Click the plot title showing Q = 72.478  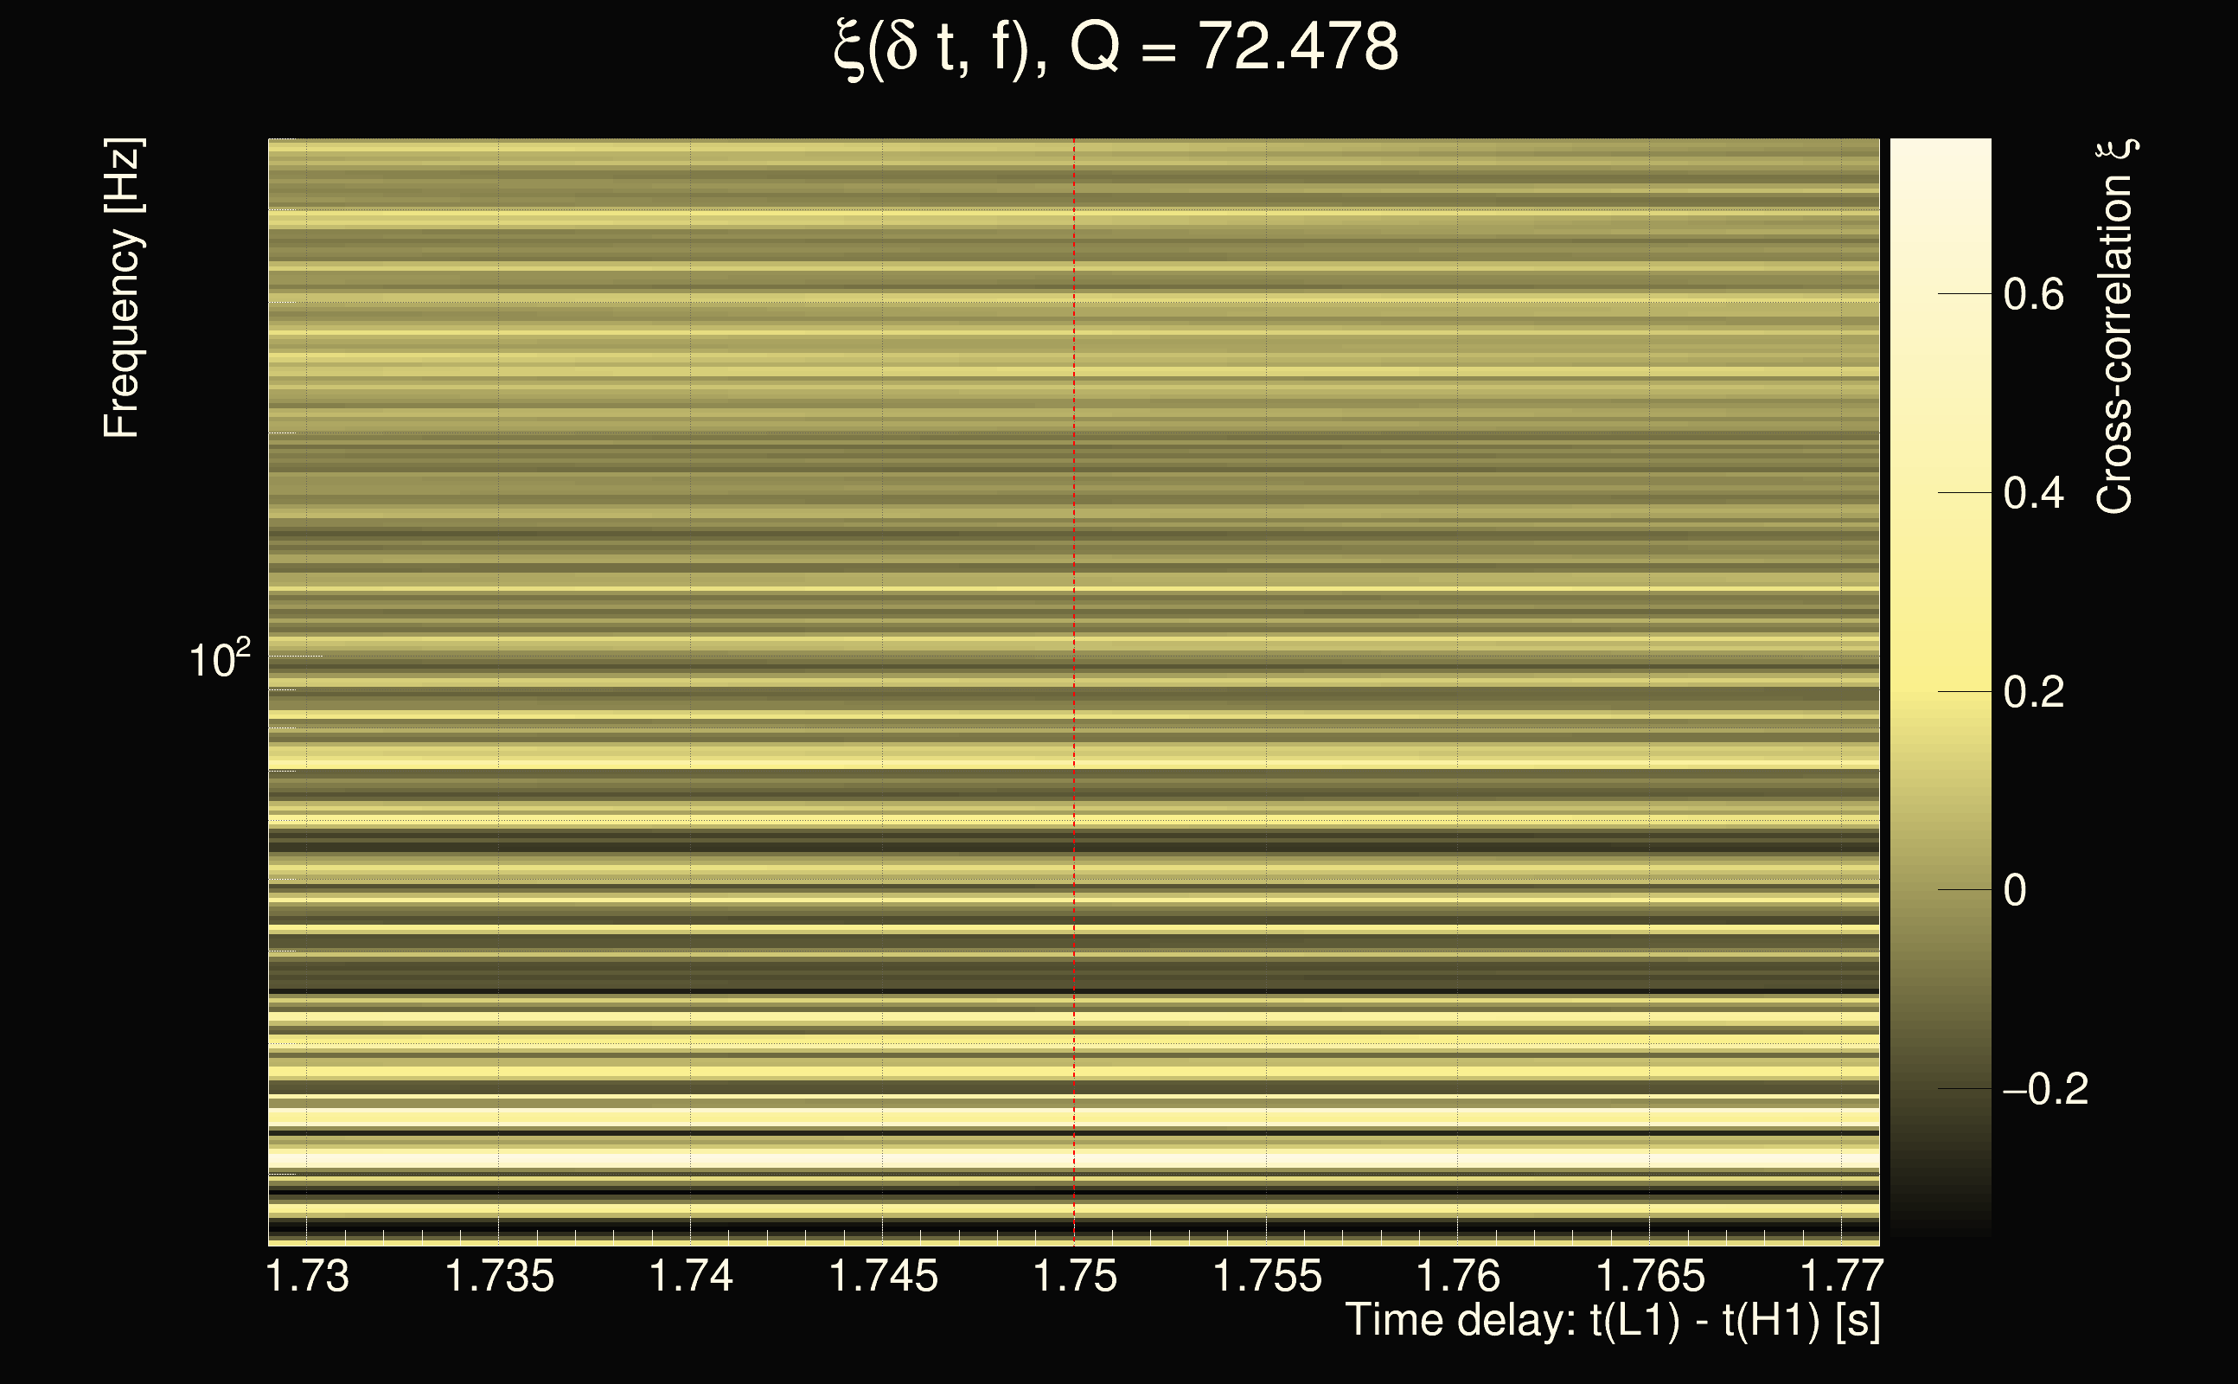[x=1116, y=48]
